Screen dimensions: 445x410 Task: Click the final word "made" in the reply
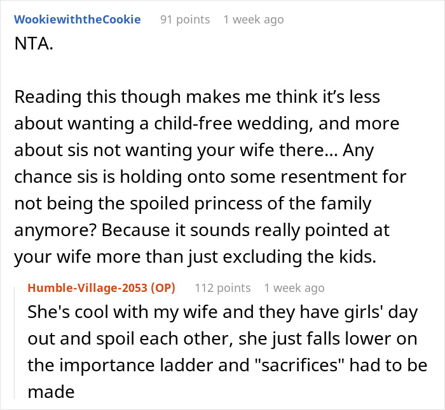(x=51, y=392)
